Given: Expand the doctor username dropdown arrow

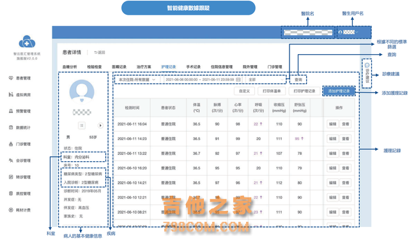Looking at the screenshot, I should click(357, 33).
